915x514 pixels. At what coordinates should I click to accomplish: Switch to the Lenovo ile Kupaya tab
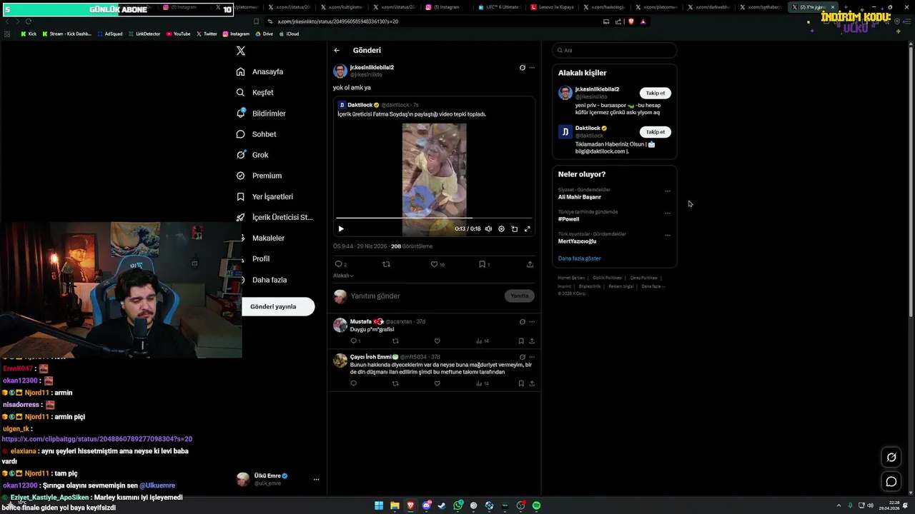point(551,6)
